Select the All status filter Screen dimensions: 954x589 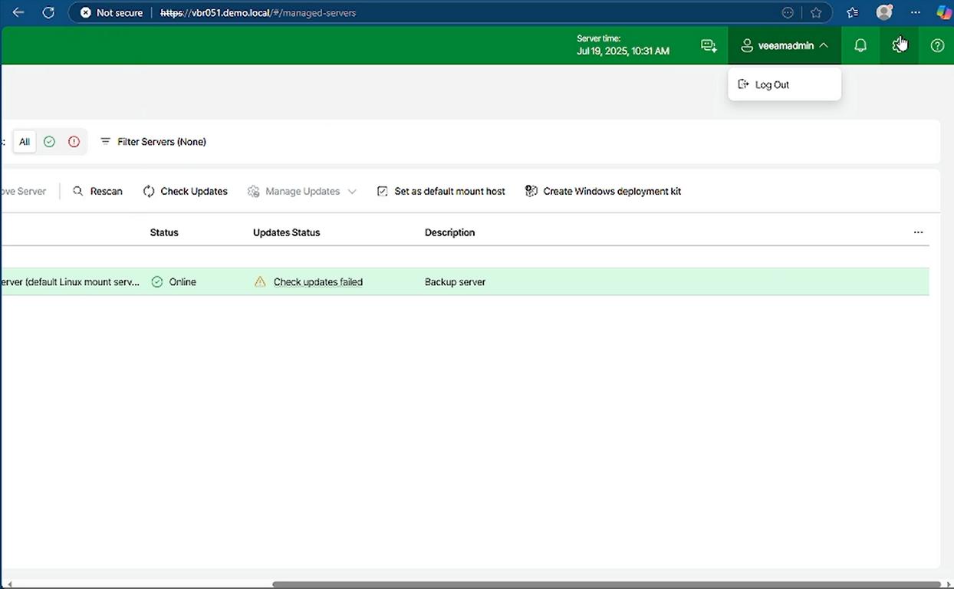point(25,142)
